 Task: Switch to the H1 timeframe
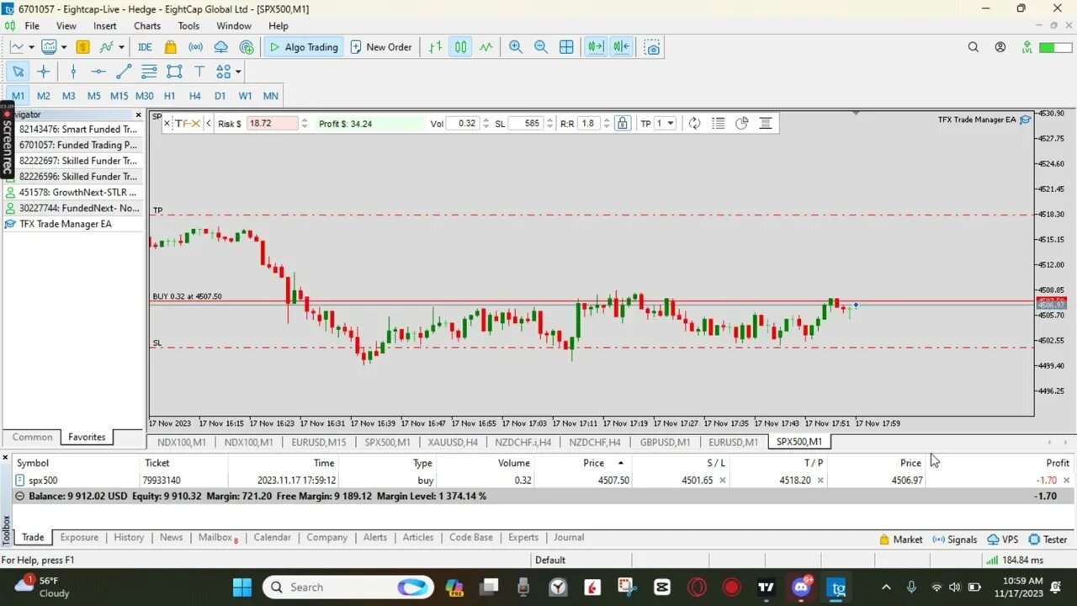[x=169, y=96]
